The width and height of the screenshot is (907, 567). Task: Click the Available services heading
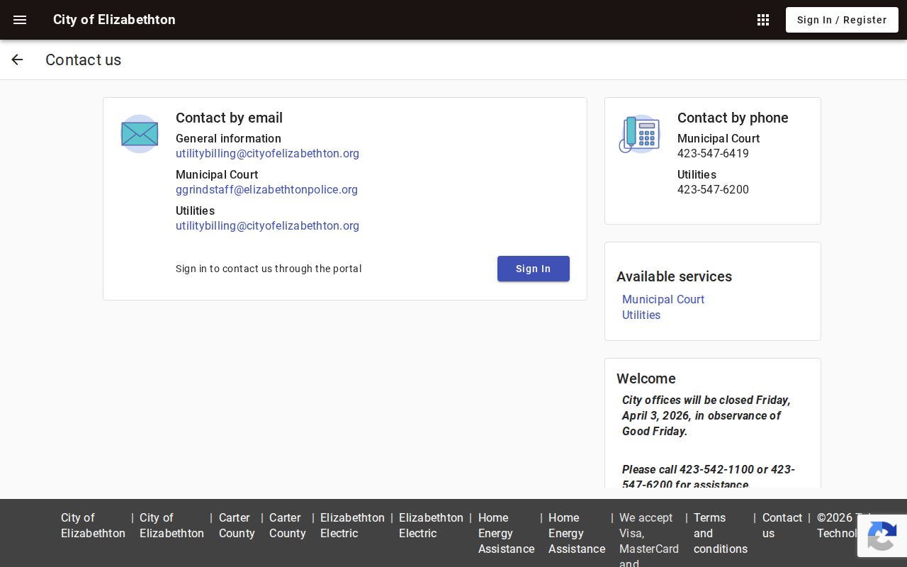pyautogui.click(x=674, y=276)
